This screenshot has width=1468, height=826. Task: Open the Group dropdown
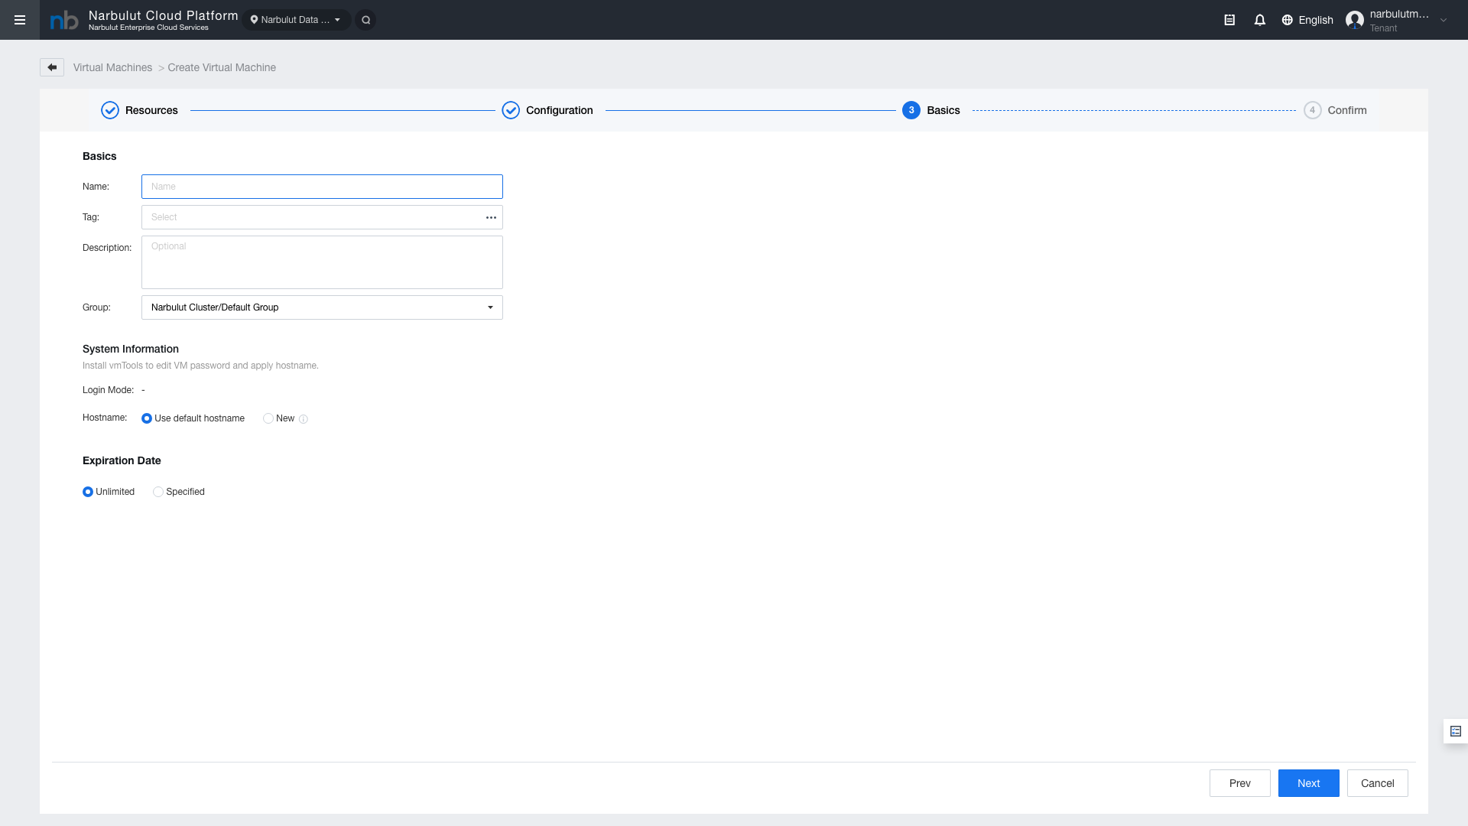pyautogui.click(x=322, y=307)
